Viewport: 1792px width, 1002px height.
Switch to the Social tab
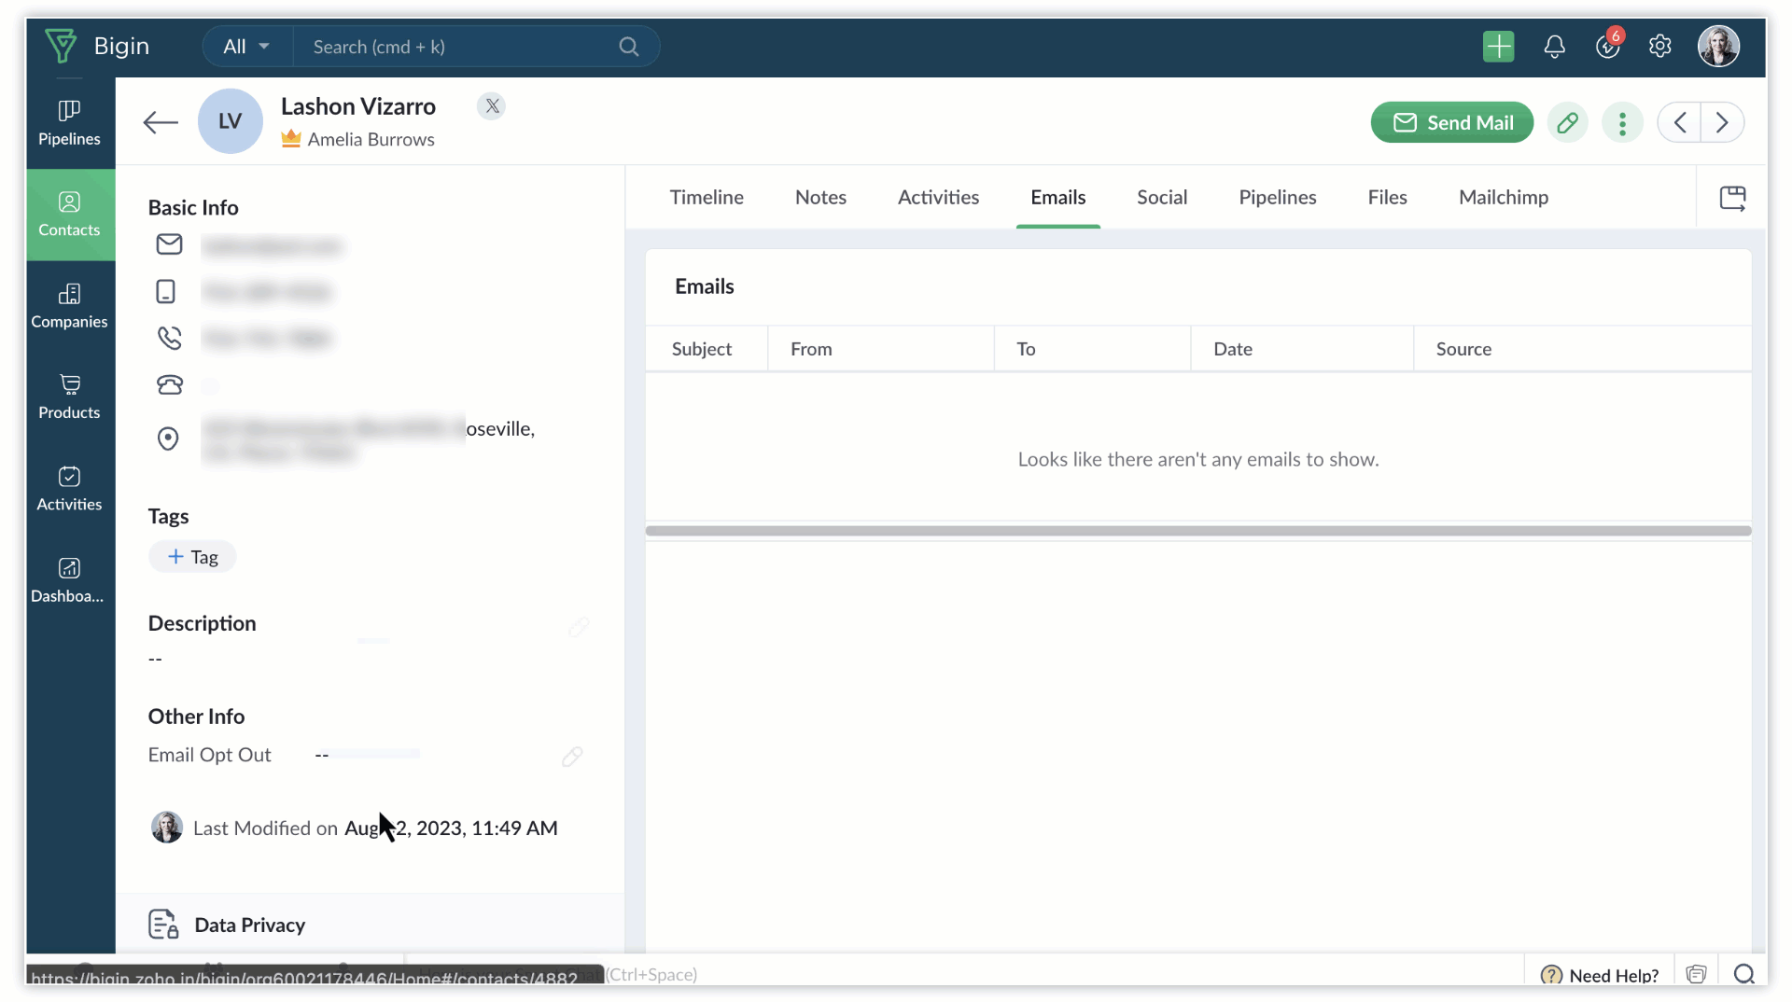tap(1162, 198)
